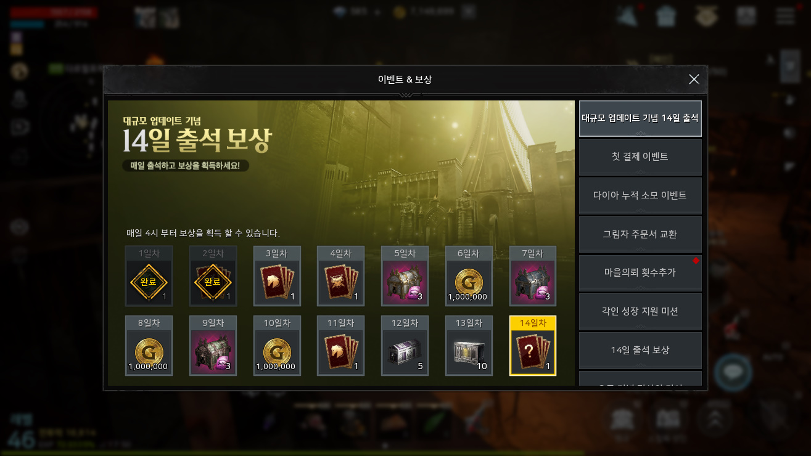Open the 각인 성장 지원 미션 tab
The image size is (811, 456).
[640, 311]
